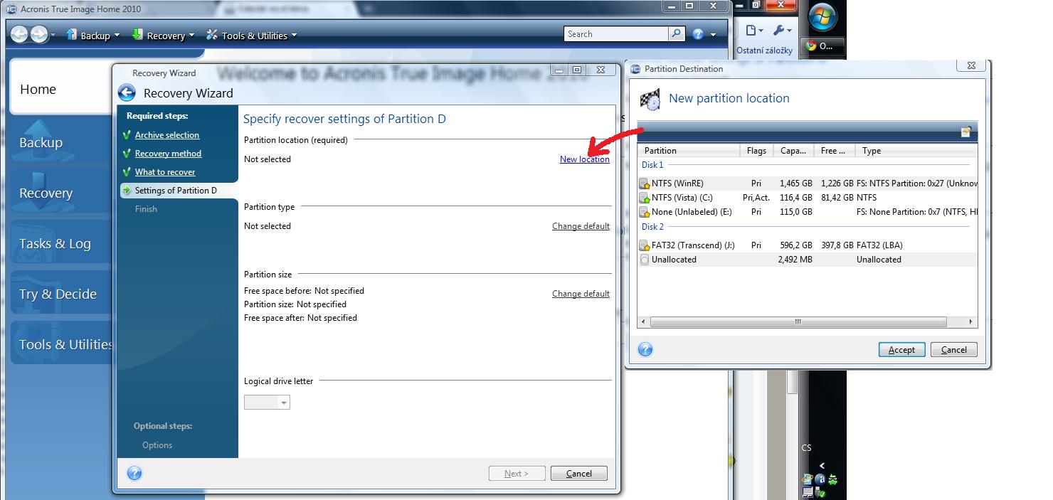Screen dimensions: 1053x500
Task: Click the 1,465 GB capacity value
Action: (x=795, y=183)
